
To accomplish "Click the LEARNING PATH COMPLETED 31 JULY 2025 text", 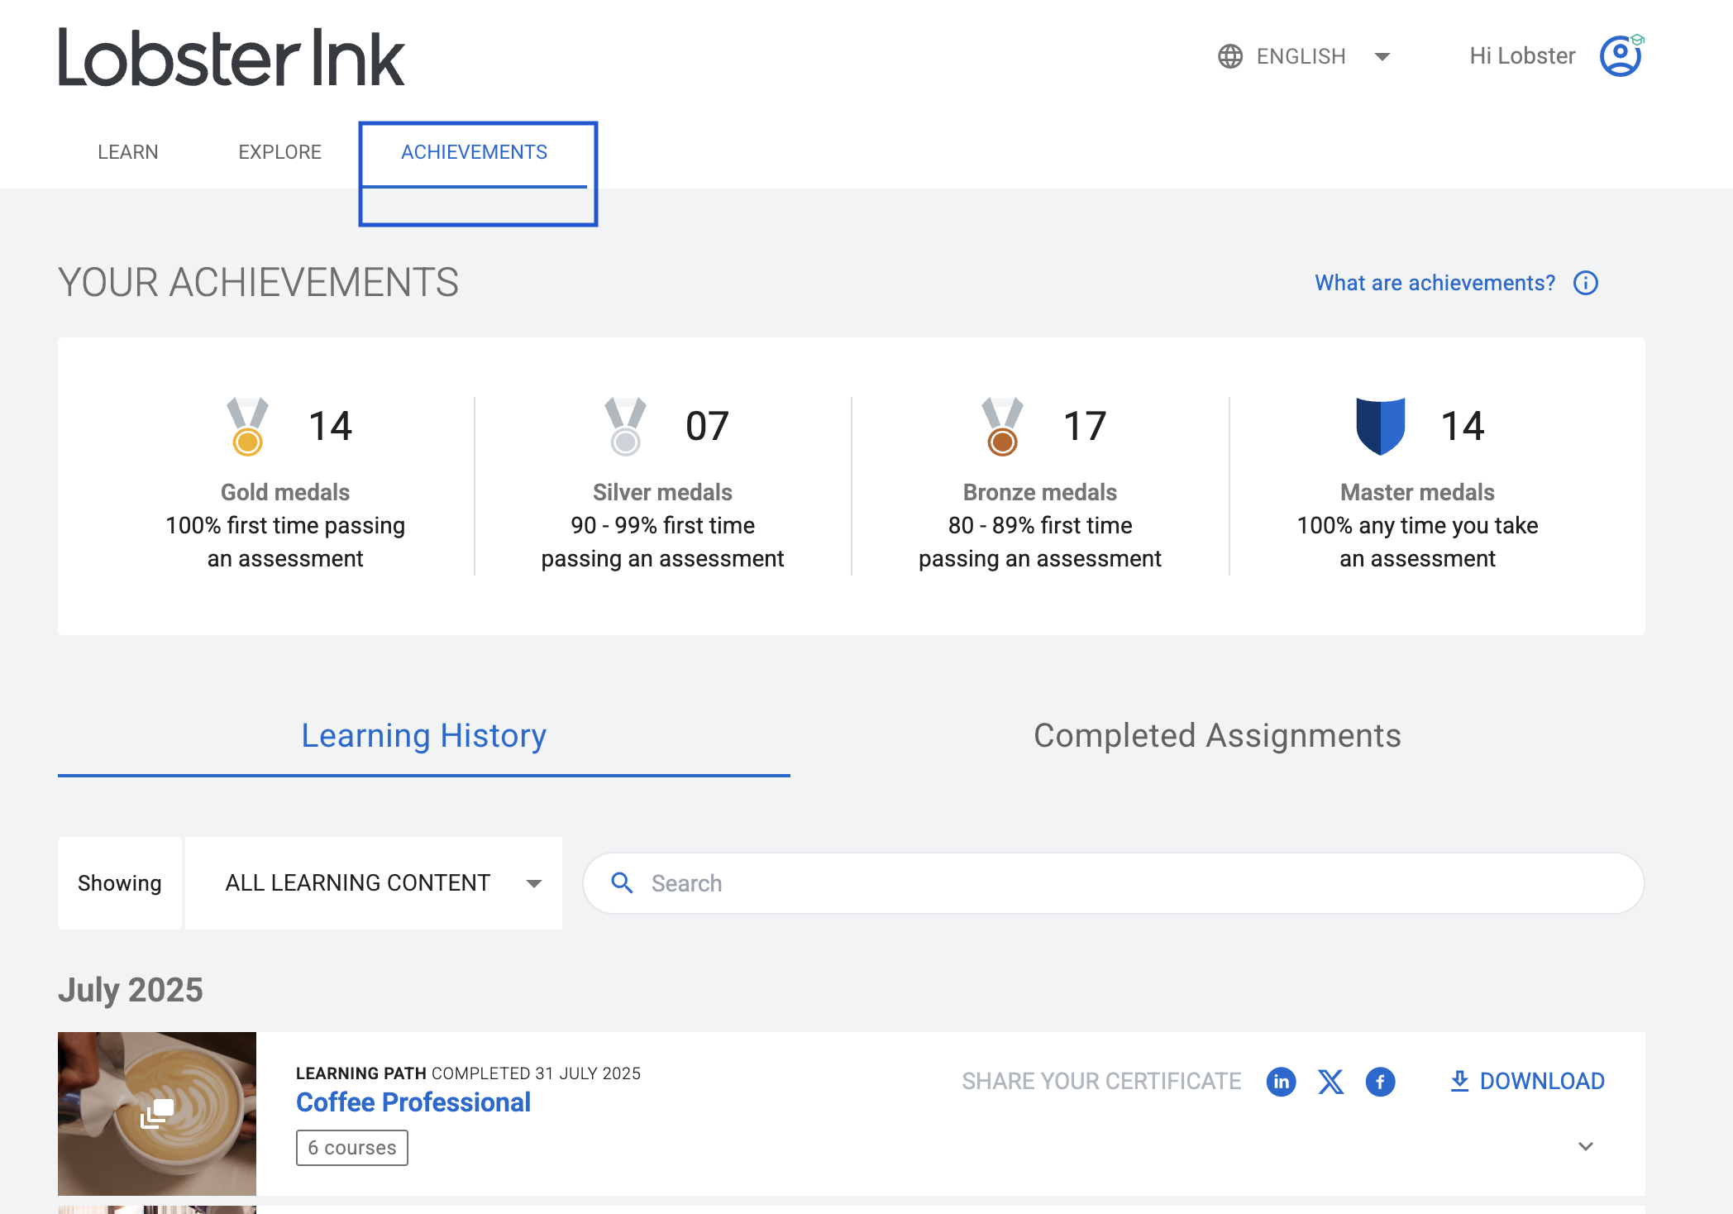I will point(468,1073).
